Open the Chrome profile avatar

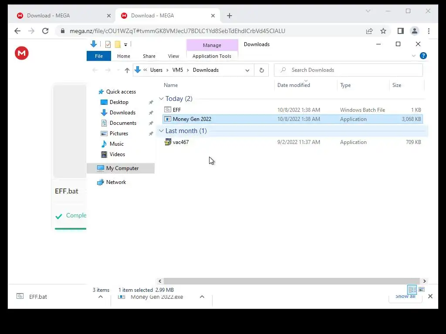coord(415,31)
